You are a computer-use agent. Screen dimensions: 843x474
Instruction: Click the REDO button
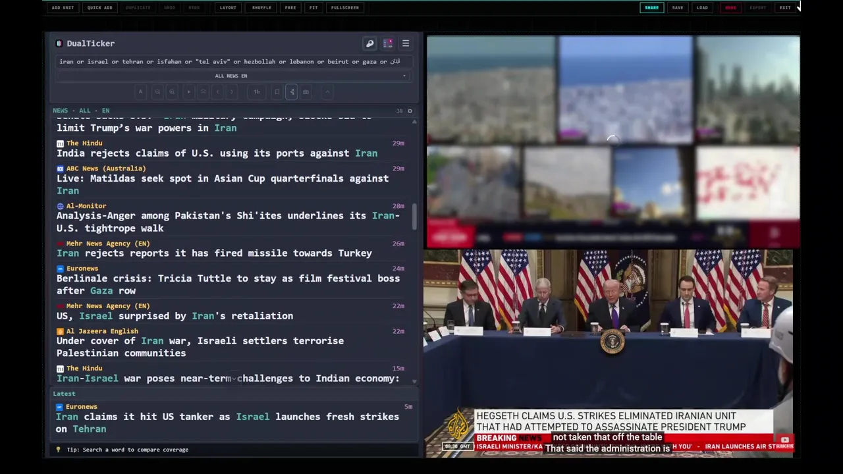pos(194,8)
